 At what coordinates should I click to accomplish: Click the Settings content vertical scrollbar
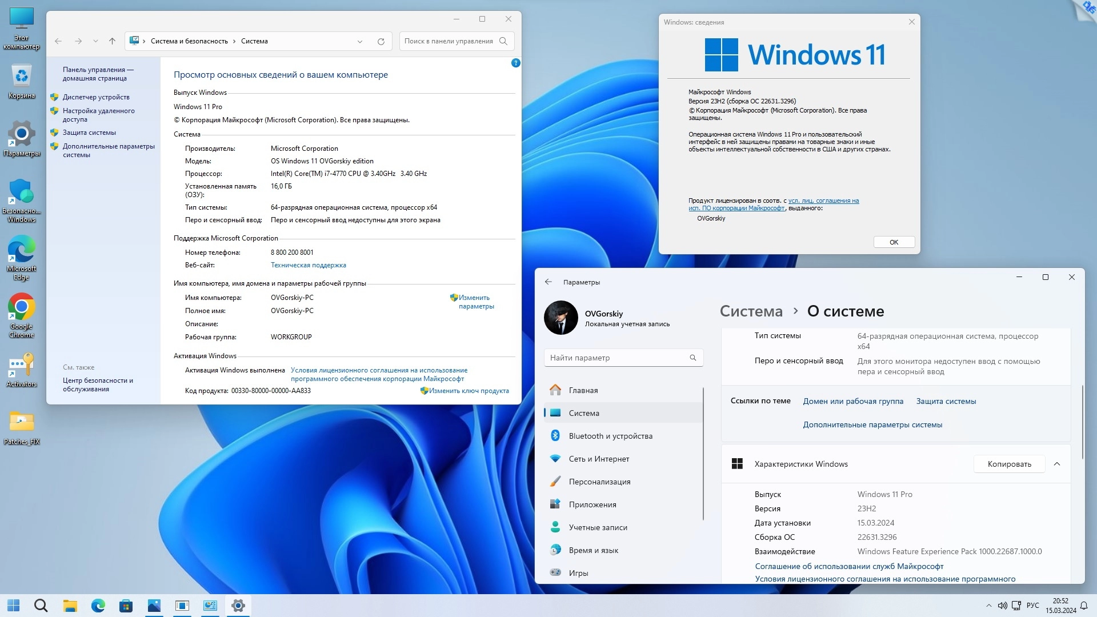[1082, 423]
